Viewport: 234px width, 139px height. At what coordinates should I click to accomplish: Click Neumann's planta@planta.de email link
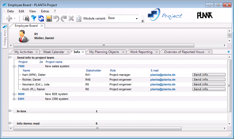163,84
